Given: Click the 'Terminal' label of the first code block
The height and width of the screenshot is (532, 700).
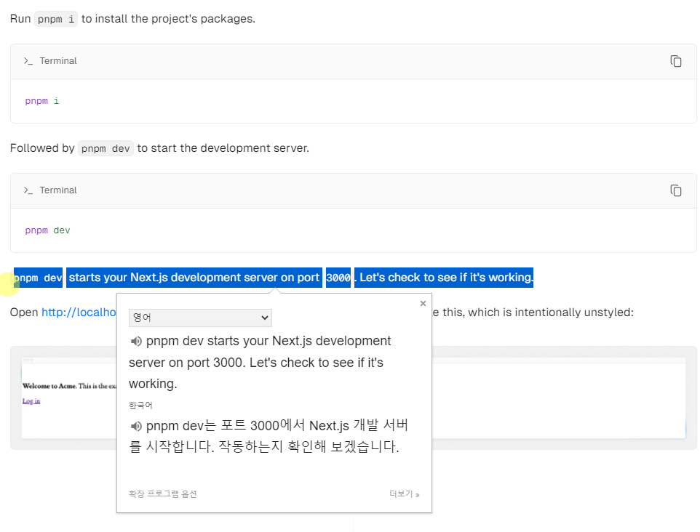Looking at the screenshot, I should (x=58, y=61).
